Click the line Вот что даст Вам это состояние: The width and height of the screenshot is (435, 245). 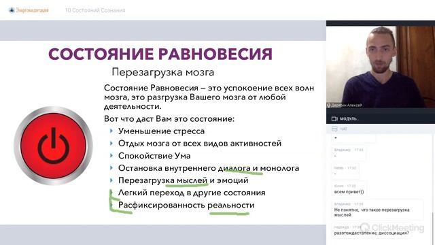(169, 119)
